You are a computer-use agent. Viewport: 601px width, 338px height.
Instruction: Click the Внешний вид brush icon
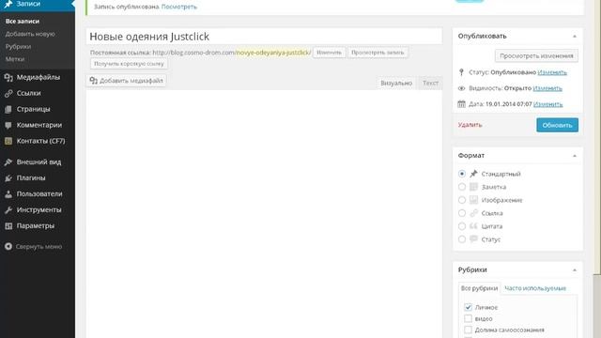click(x=8, y=162)
